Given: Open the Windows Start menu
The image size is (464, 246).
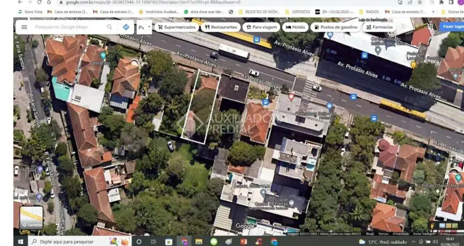Looking at the screenshot, I should [x=20, y=242].
